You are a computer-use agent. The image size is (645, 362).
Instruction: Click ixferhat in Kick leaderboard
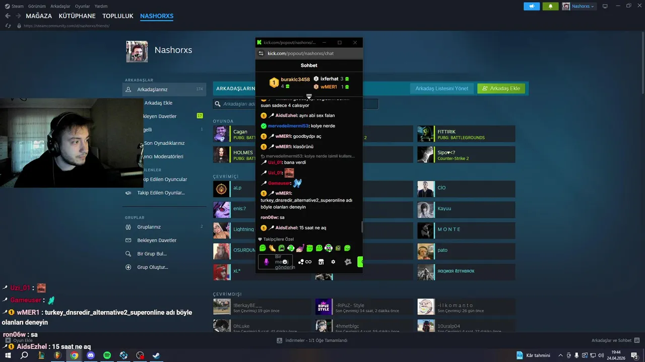(x=329, y=79)
